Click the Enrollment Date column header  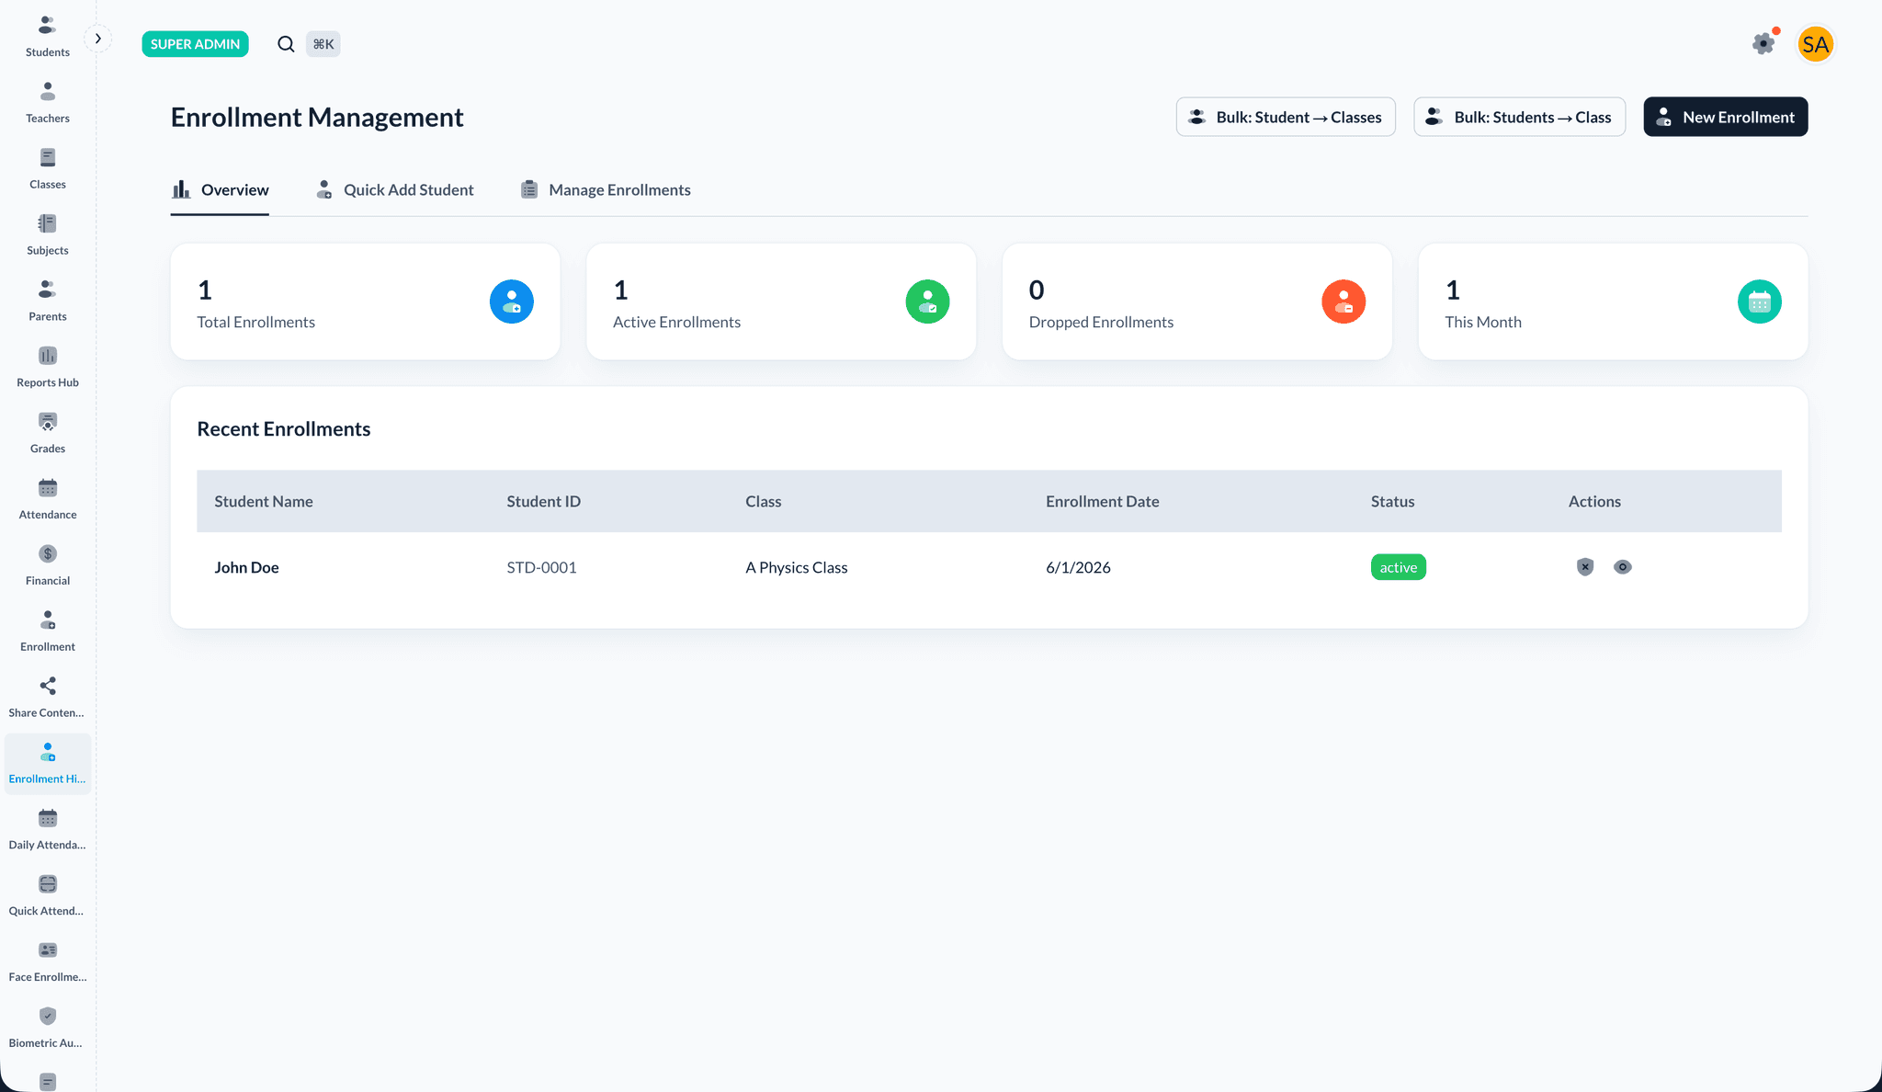1102,502
